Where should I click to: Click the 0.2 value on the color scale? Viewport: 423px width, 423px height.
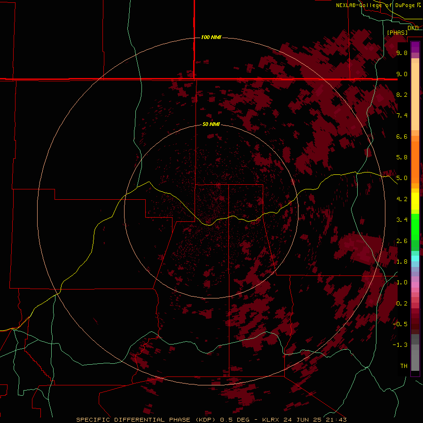point(402,304)
